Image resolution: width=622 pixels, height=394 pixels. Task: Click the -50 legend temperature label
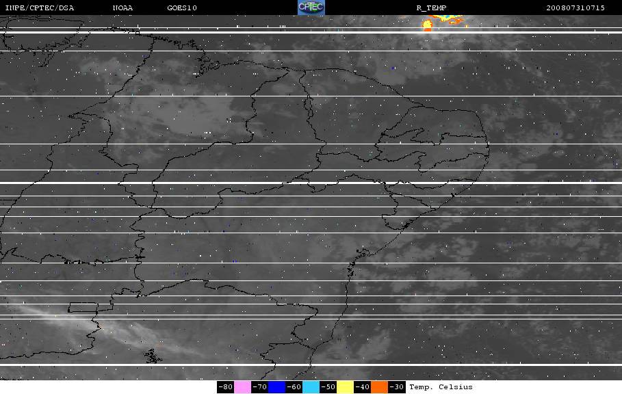[x=328, y=387]
